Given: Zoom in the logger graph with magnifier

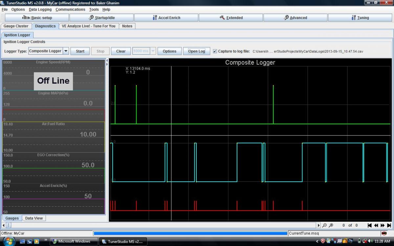Looking at the screenshot, I should coord(331,225).
